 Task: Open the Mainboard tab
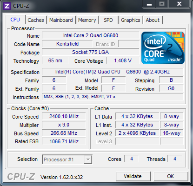click(61, 20)
